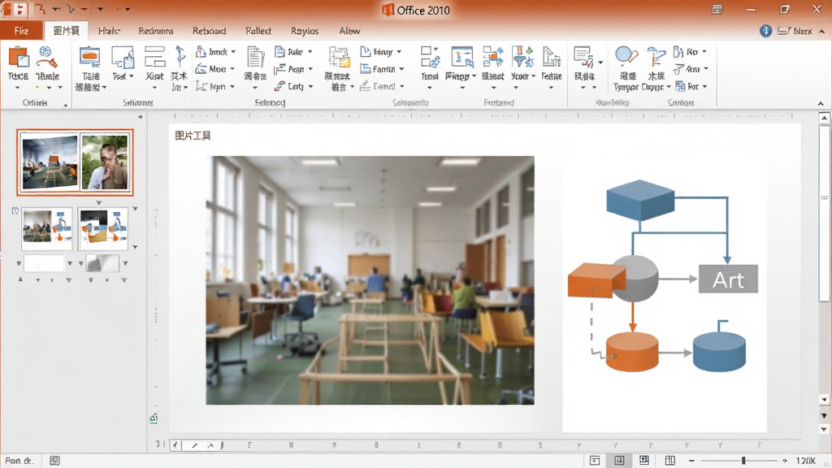Open the Relr dropdown arrow

(x=310, y=52)
